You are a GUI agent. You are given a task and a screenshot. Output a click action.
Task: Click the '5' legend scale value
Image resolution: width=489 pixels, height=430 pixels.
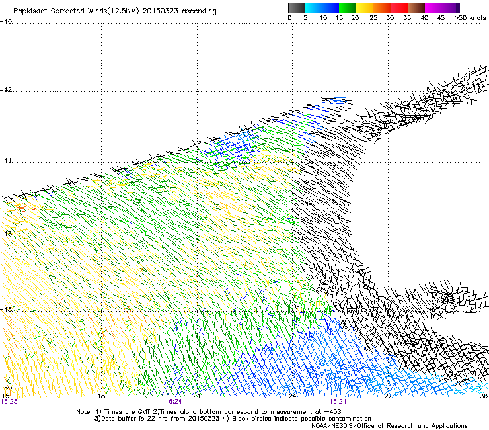point(305,18)
